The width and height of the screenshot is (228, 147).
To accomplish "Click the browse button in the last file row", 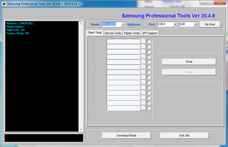I will [x=144, y=108].
